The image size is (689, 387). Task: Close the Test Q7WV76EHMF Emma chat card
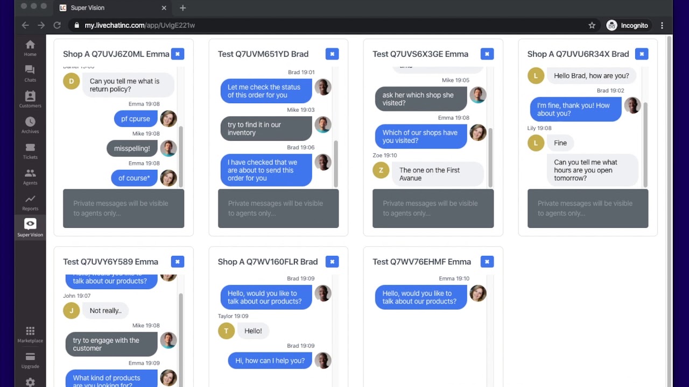(487, 262)
